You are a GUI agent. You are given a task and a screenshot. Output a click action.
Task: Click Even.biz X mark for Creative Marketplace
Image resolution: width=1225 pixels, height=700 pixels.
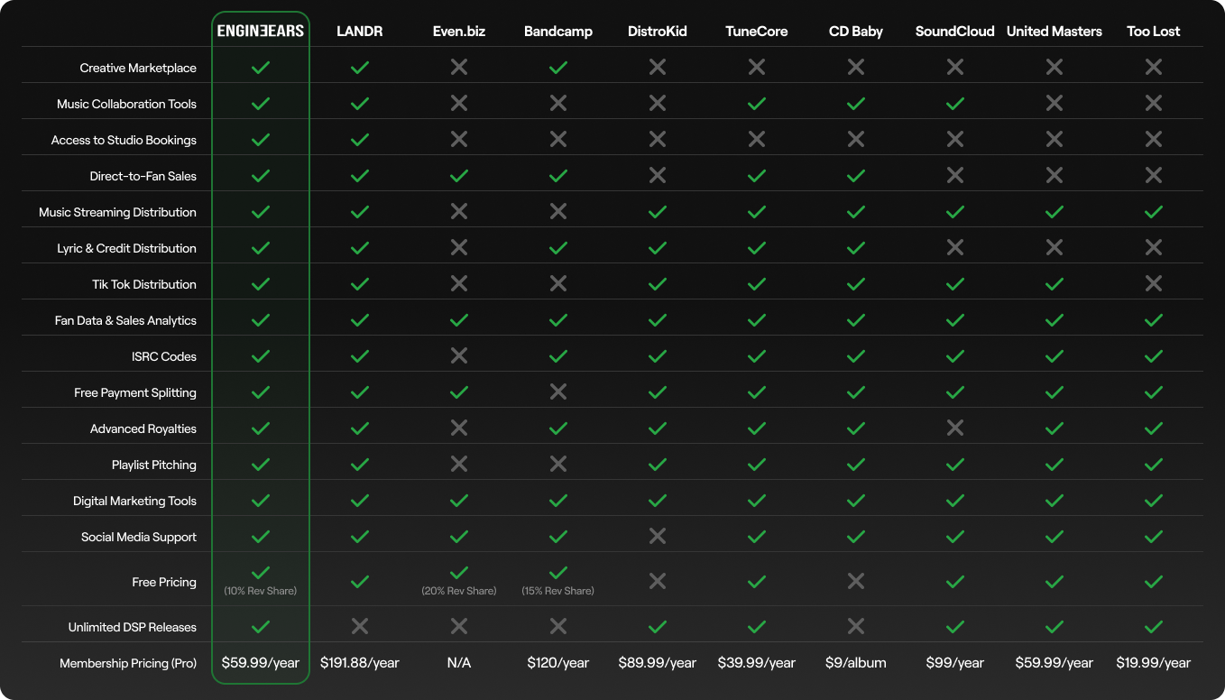(x=459, y=68)
